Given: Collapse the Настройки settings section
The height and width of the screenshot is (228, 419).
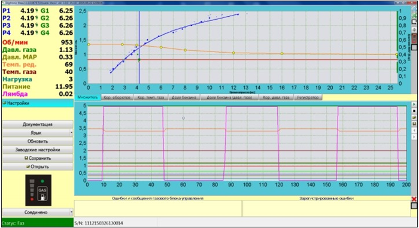Looking at the screenshot, I should (x=37, y=103).
